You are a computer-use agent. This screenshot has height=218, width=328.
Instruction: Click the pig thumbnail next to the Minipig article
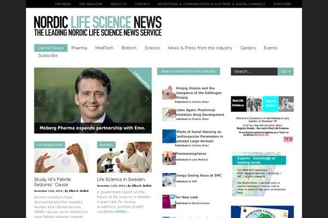tap(169, 93)
